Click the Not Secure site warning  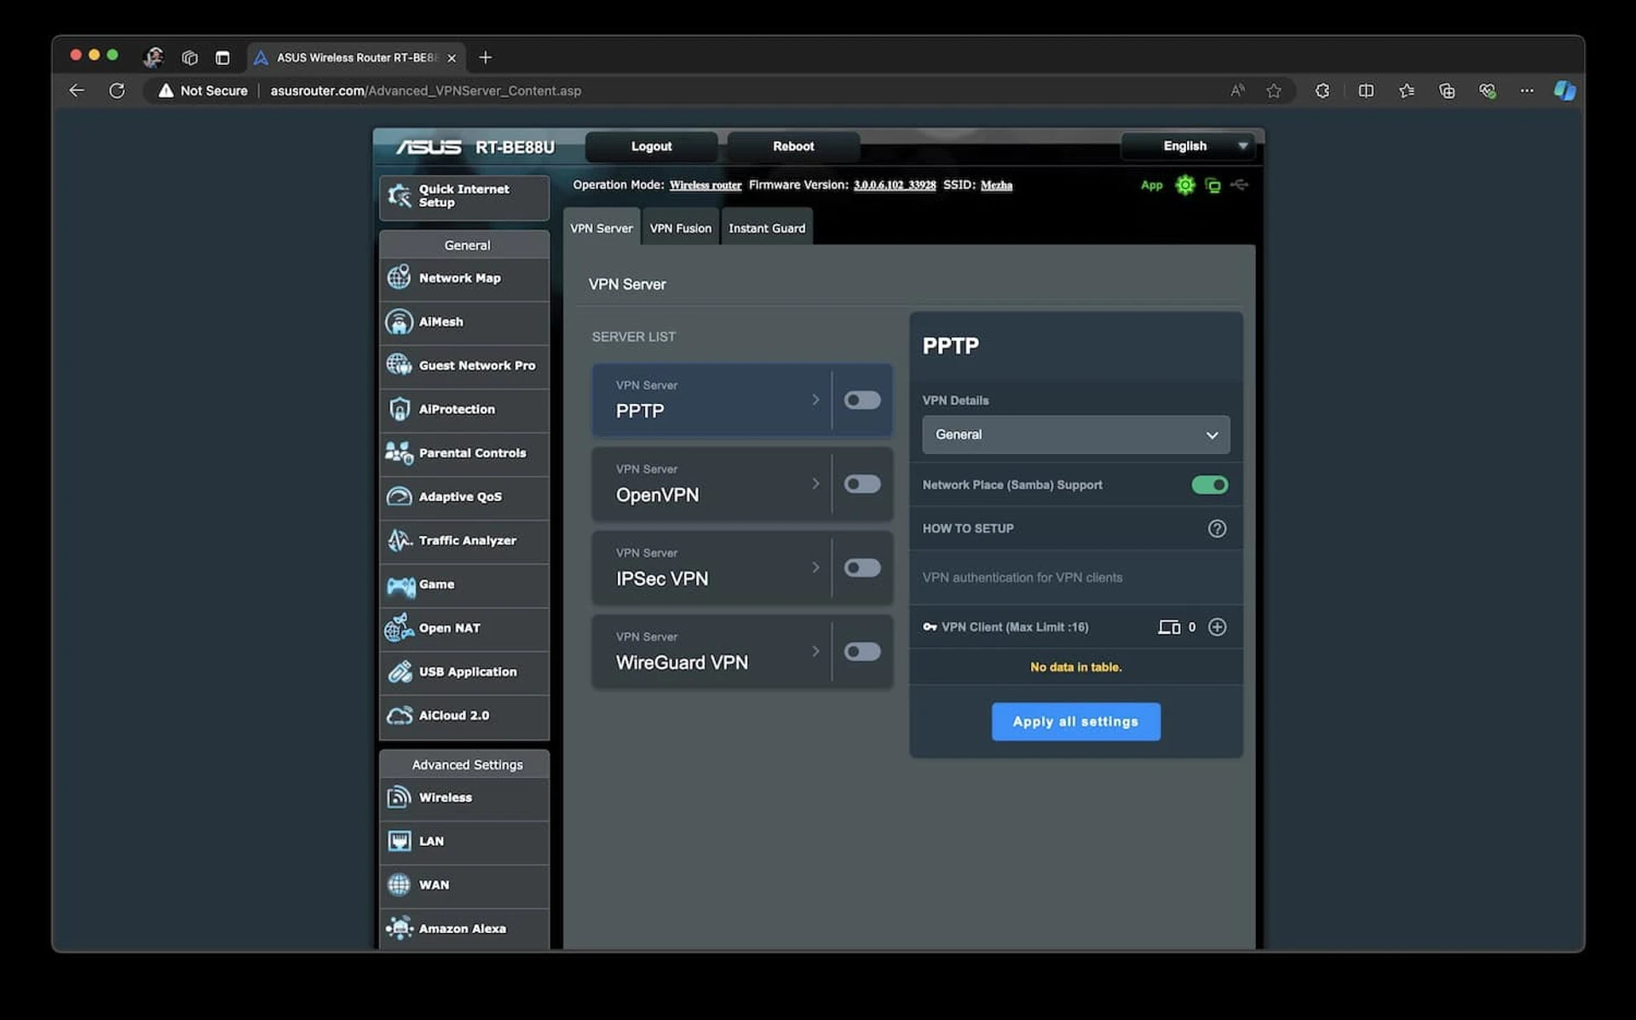point(203,90)
